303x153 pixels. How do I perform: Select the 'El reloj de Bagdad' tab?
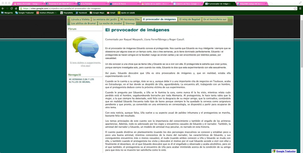tap(189, 19)
